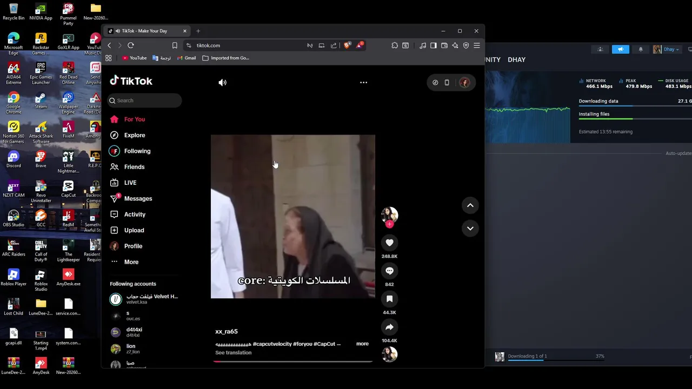Viewport: 692px width, 389px height.
Task: Pause the playing TikTok video
Action: (x=292, y=216)
